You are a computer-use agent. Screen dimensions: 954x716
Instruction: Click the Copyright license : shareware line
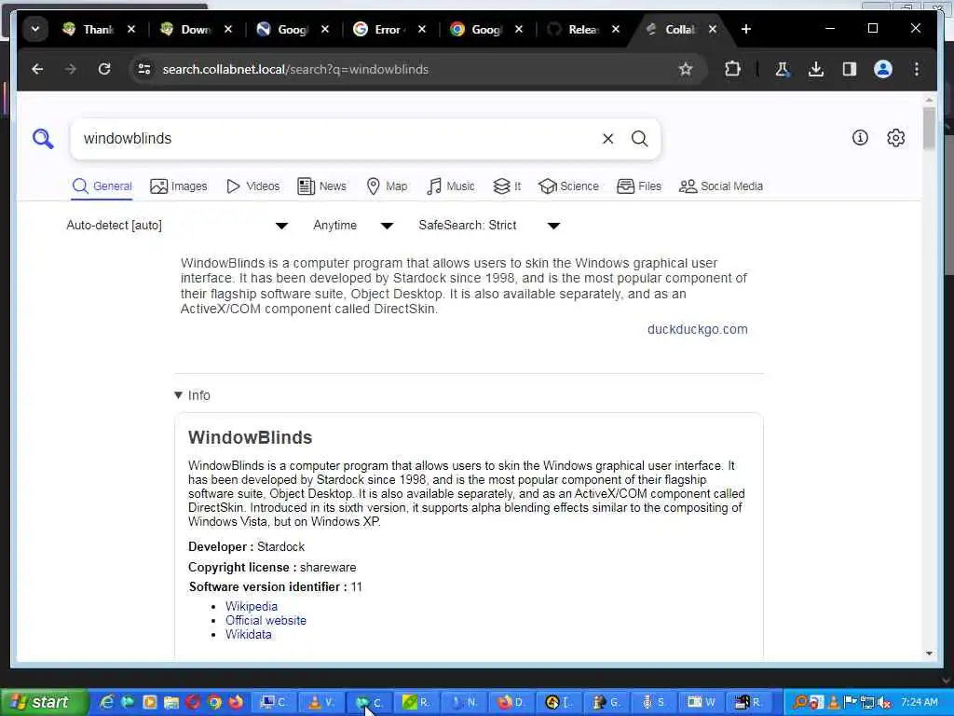(272, 568)
